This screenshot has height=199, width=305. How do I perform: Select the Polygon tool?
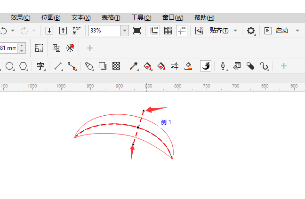(x=23, y=66)
